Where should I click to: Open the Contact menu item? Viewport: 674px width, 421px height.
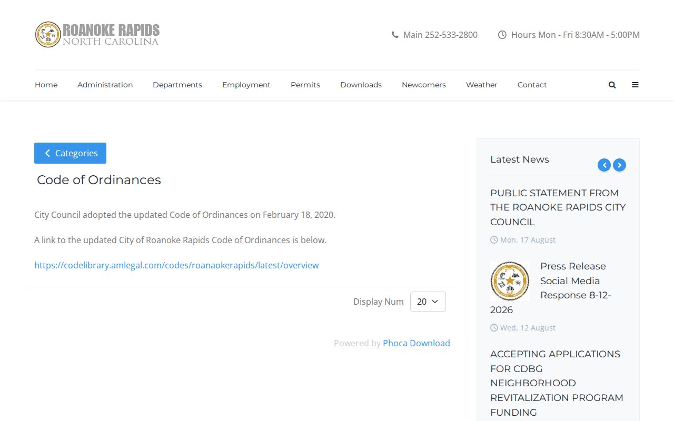(x=532, y=85)
